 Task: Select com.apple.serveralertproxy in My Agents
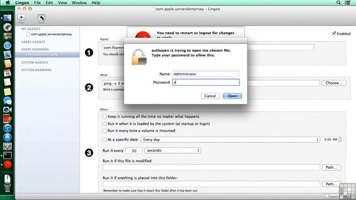(x=51, y=34)
